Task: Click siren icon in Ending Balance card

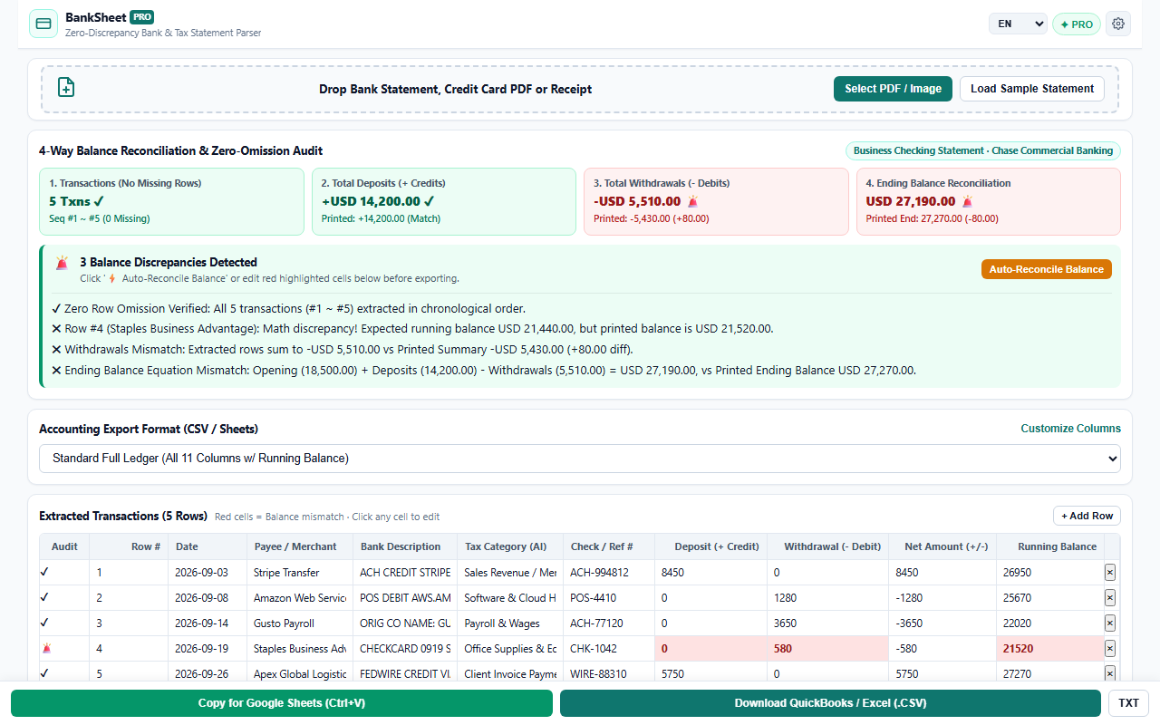Action: coord(967,201)
